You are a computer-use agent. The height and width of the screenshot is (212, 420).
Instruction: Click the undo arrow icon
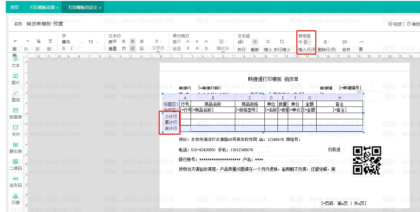(x=15, y=42)
